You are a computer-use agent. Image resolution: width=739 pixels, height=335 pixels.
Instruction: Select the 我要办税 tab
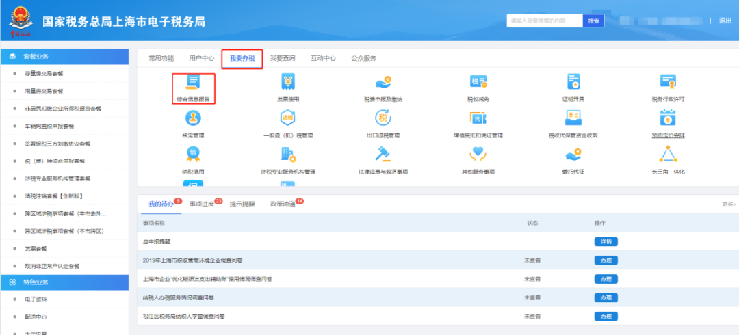click(242, 58)
